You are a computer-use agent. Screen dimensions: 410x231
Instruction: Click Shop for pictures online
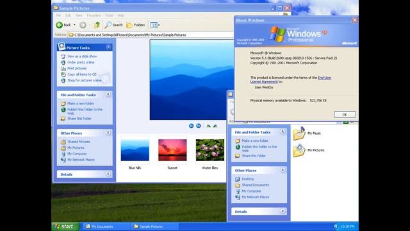click(84, 80)
